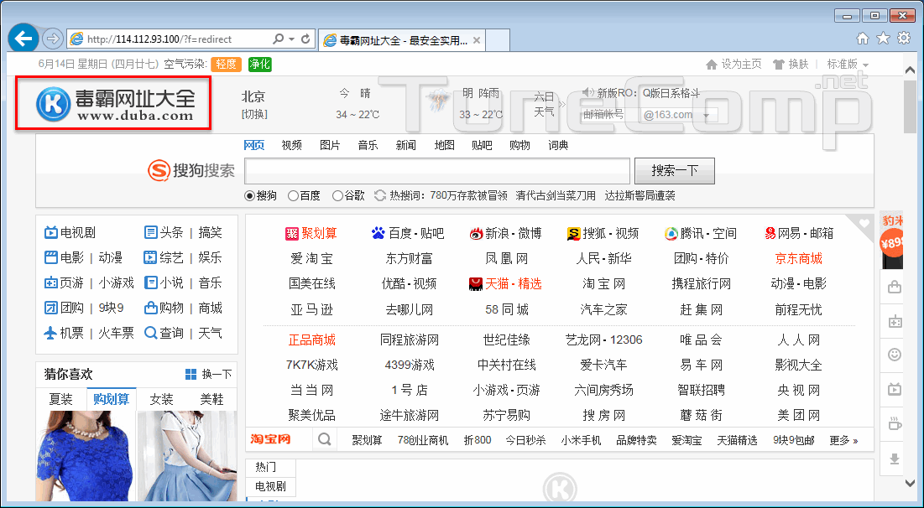The image size is (924, 508).
Task: Click the 搜索一下 button
Action: pos(675,171)
